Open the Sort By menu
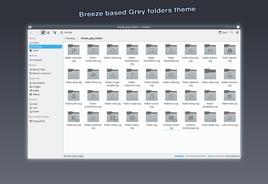Image resolution: width=268 pixels, height=184 pixels. click(66, 32)
